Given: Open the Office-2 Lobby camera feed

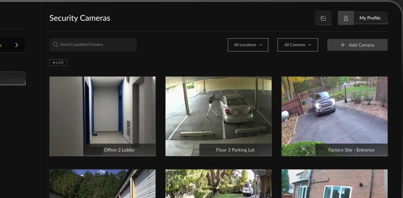Looking at the screenshot, I should pyautogui.click(x=102, y=116).
